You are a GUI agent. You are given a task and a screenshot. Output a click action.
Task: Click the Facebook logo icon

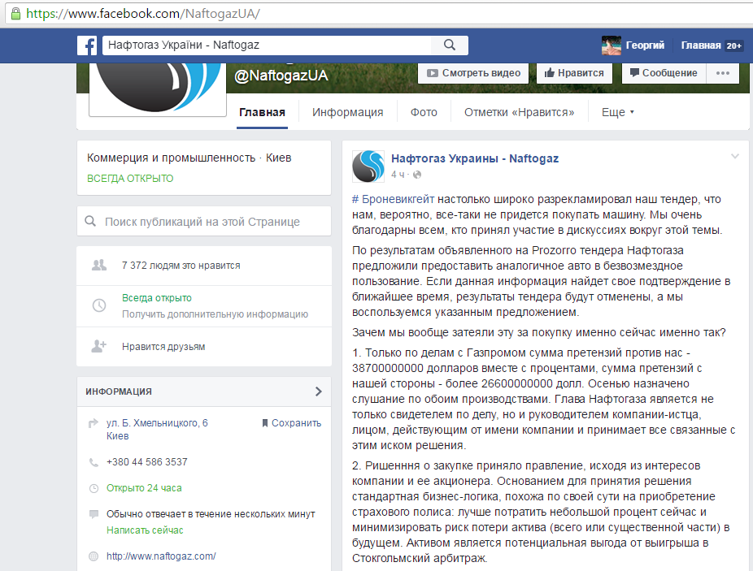point(87,45)
